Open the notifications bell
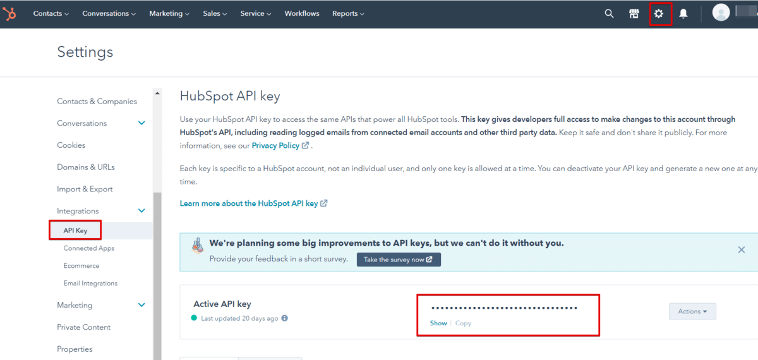Screen dimensions: 758x360 click(683, 13)
